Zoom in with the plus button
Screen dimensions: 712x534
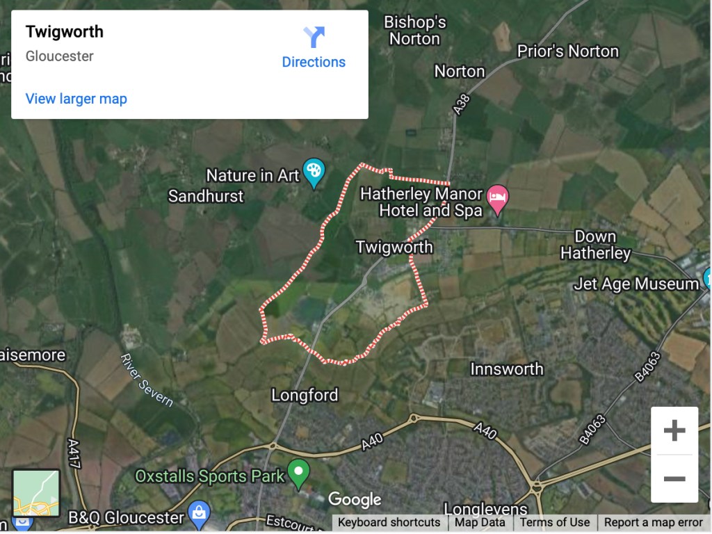point(674,430)
